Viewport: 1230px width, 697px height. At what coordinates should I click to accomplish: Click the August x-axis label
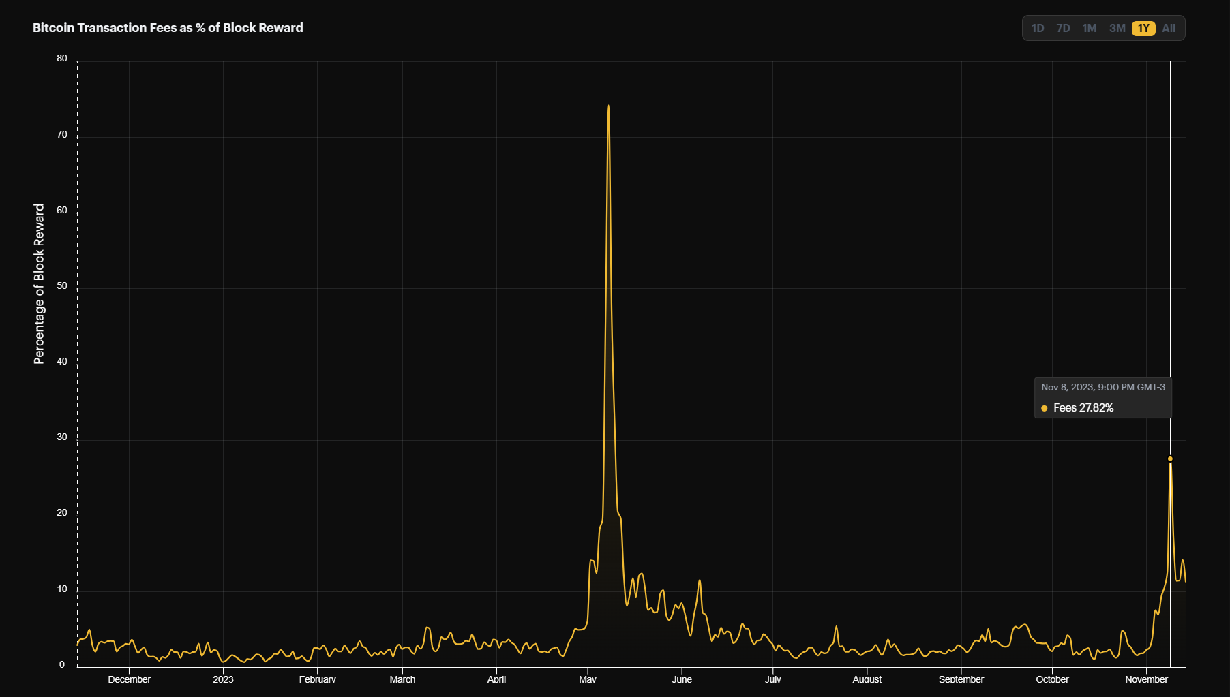coord(867,679)
